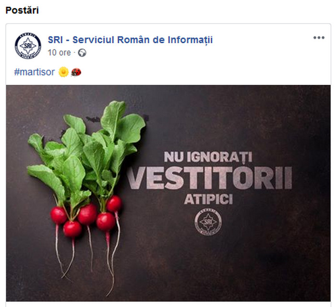Click the ladybug emoji in the post
Viewport: 336px width, 307px height.
(76, 72)
